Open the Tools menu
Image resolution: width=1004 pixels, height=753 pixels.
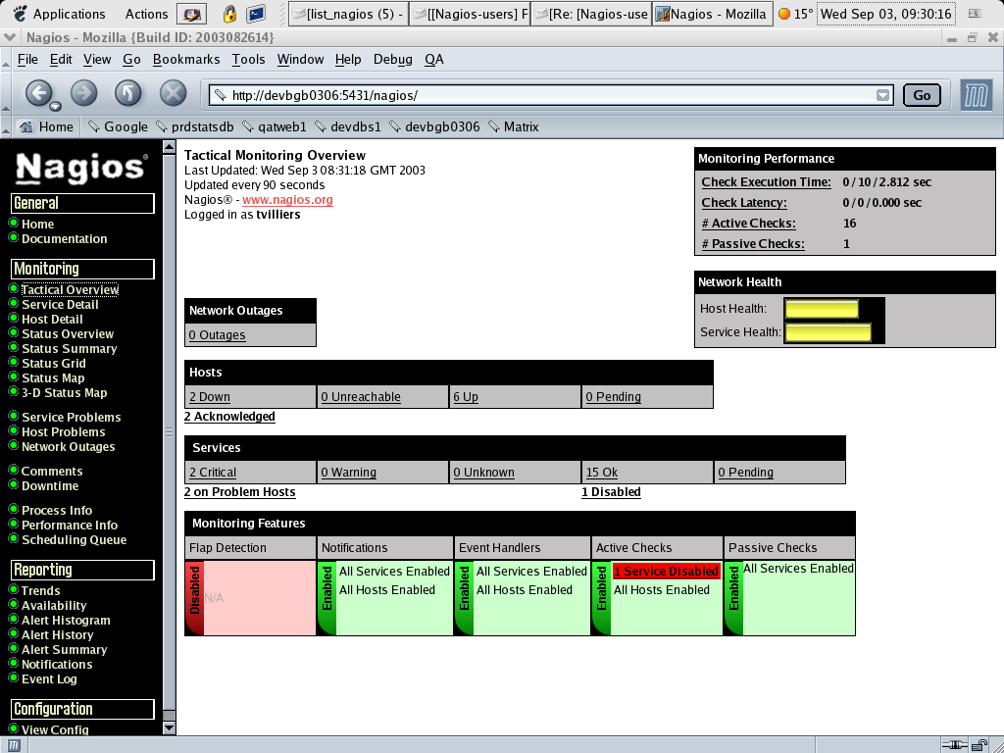pyautogui.click(x=248, y=60)
